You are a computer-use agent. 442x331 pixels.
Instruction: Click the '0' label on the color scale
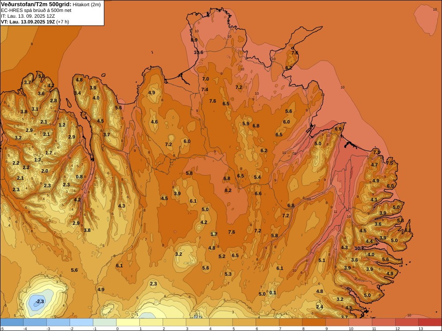[x=118, y=328]
